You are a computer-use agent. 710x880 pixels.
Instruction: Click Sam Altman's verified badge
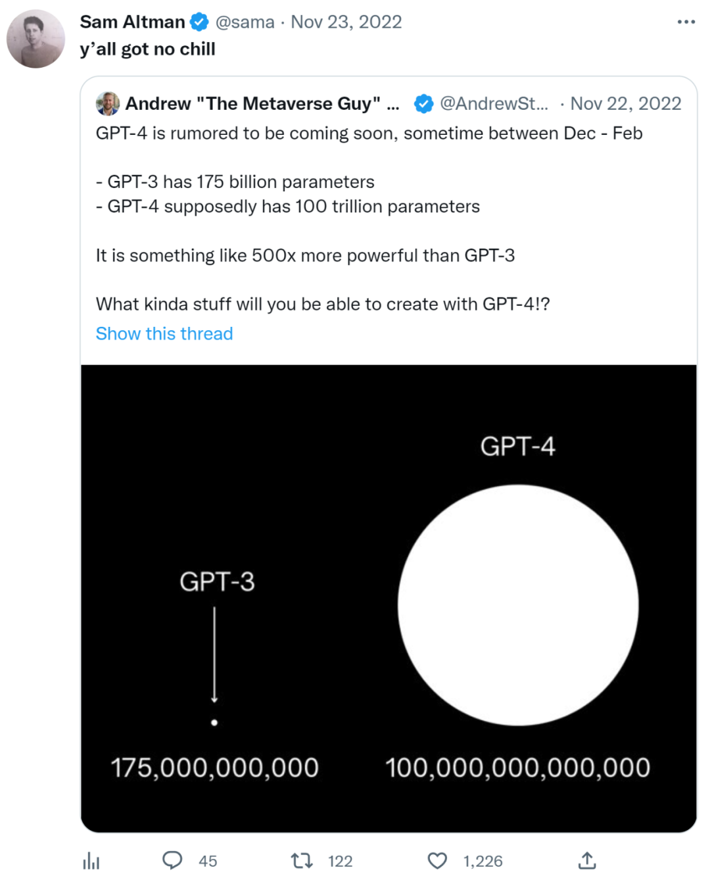(199, 22)
